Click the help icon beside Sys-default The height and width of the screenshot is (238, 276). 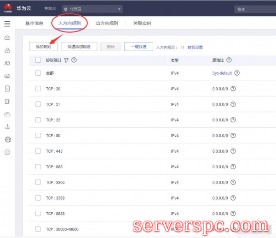(237, 73)
